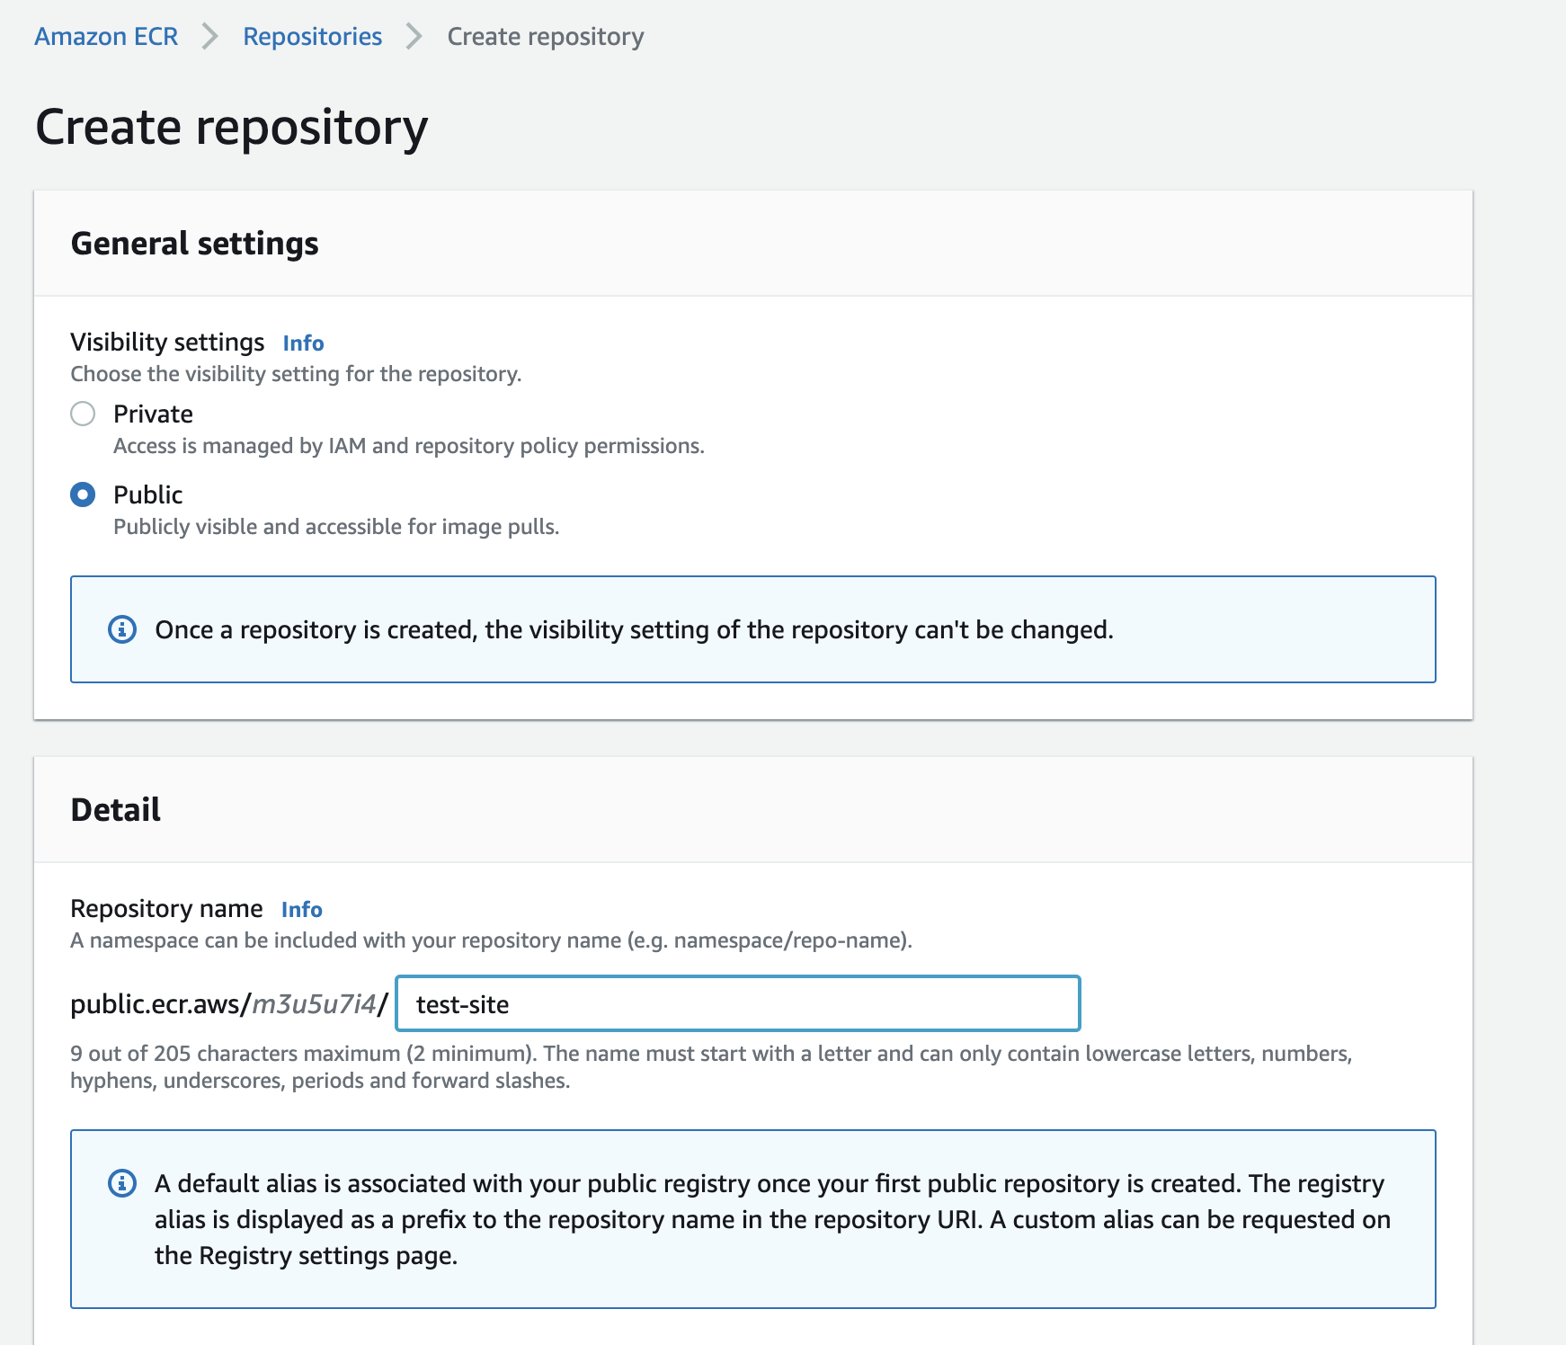Click the public.ecr.aws/m3u5u7i4/ URI prefix
The width and height of the screenshot is (1566, 1345).
coord(228,1003)
